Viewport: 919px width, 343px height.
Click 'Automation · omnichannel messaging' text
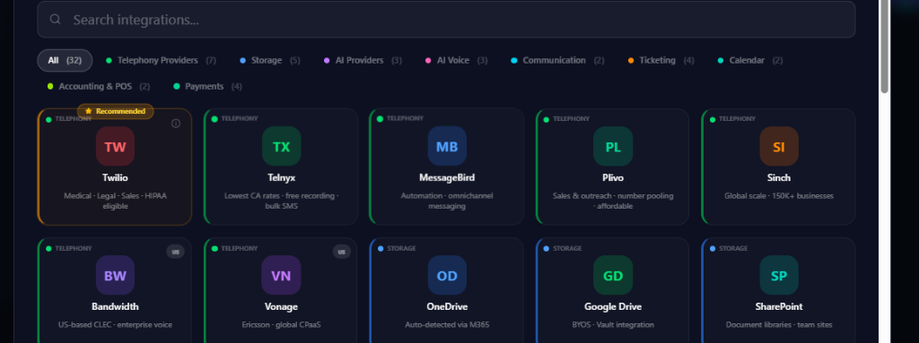pyautogui.click(x=447, y=201)
